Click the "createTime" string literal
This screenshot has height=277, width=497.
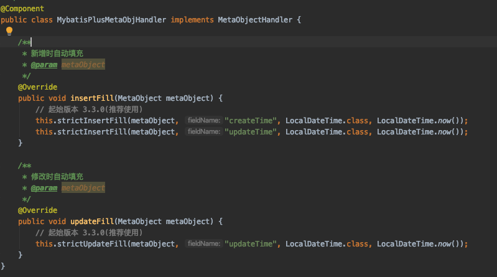253,120
